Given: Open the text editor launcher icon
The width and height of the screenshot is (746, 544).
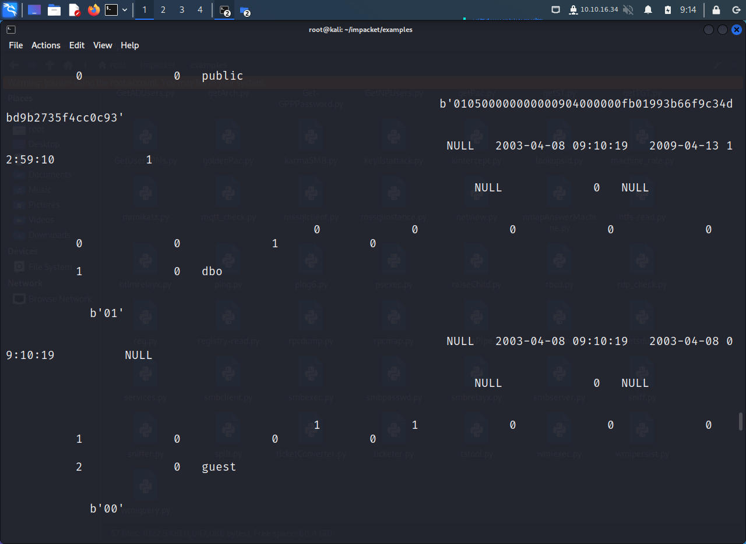Looking at the screenshot, I should (x=74, y=10).
